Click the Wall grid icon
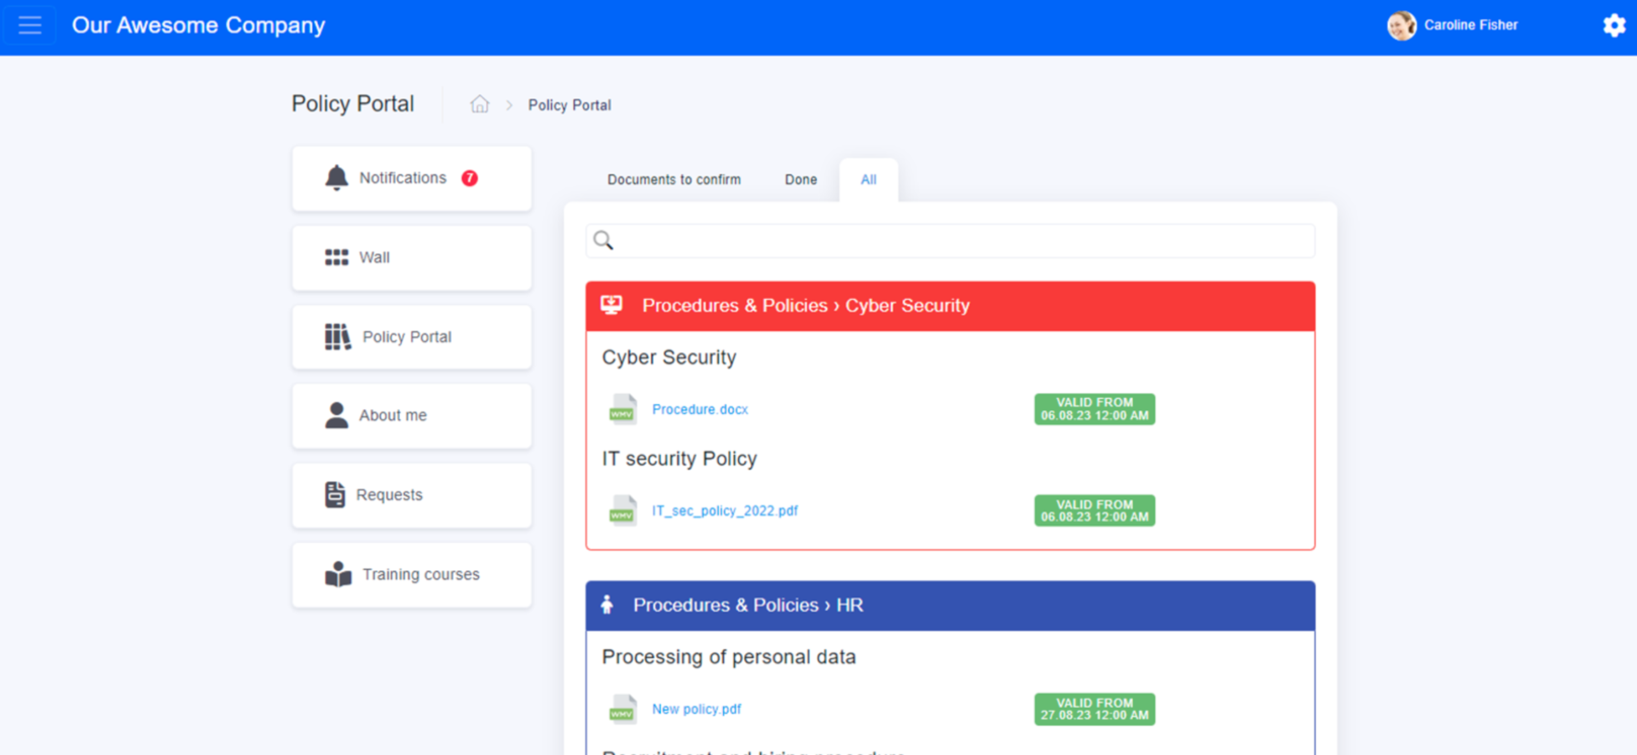Viewport: 1637px width, 755px height. click(337, 257)
